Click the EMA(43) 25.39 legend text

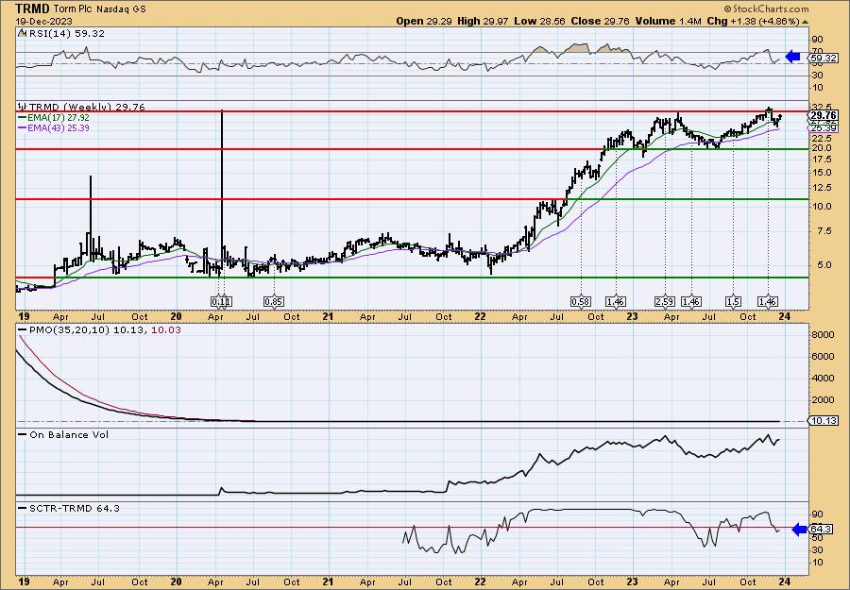pyautogui.click(x=59, y=128)
